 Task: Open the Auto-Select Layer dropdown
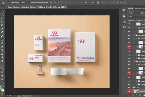(24, 2)
